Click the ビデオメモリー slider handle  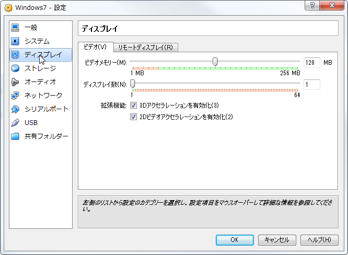click(215, 62)
